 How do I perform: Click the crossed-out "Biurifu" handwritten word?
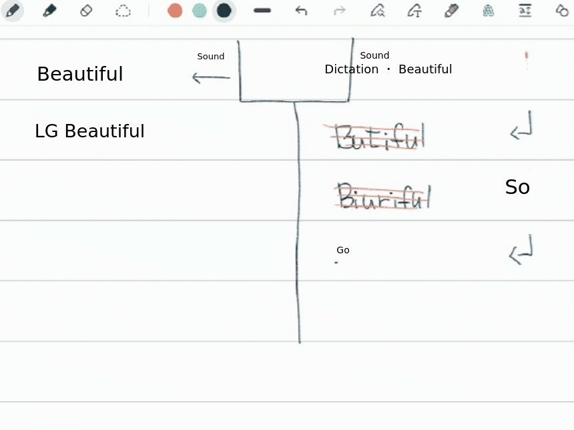(x=382, y=197)
